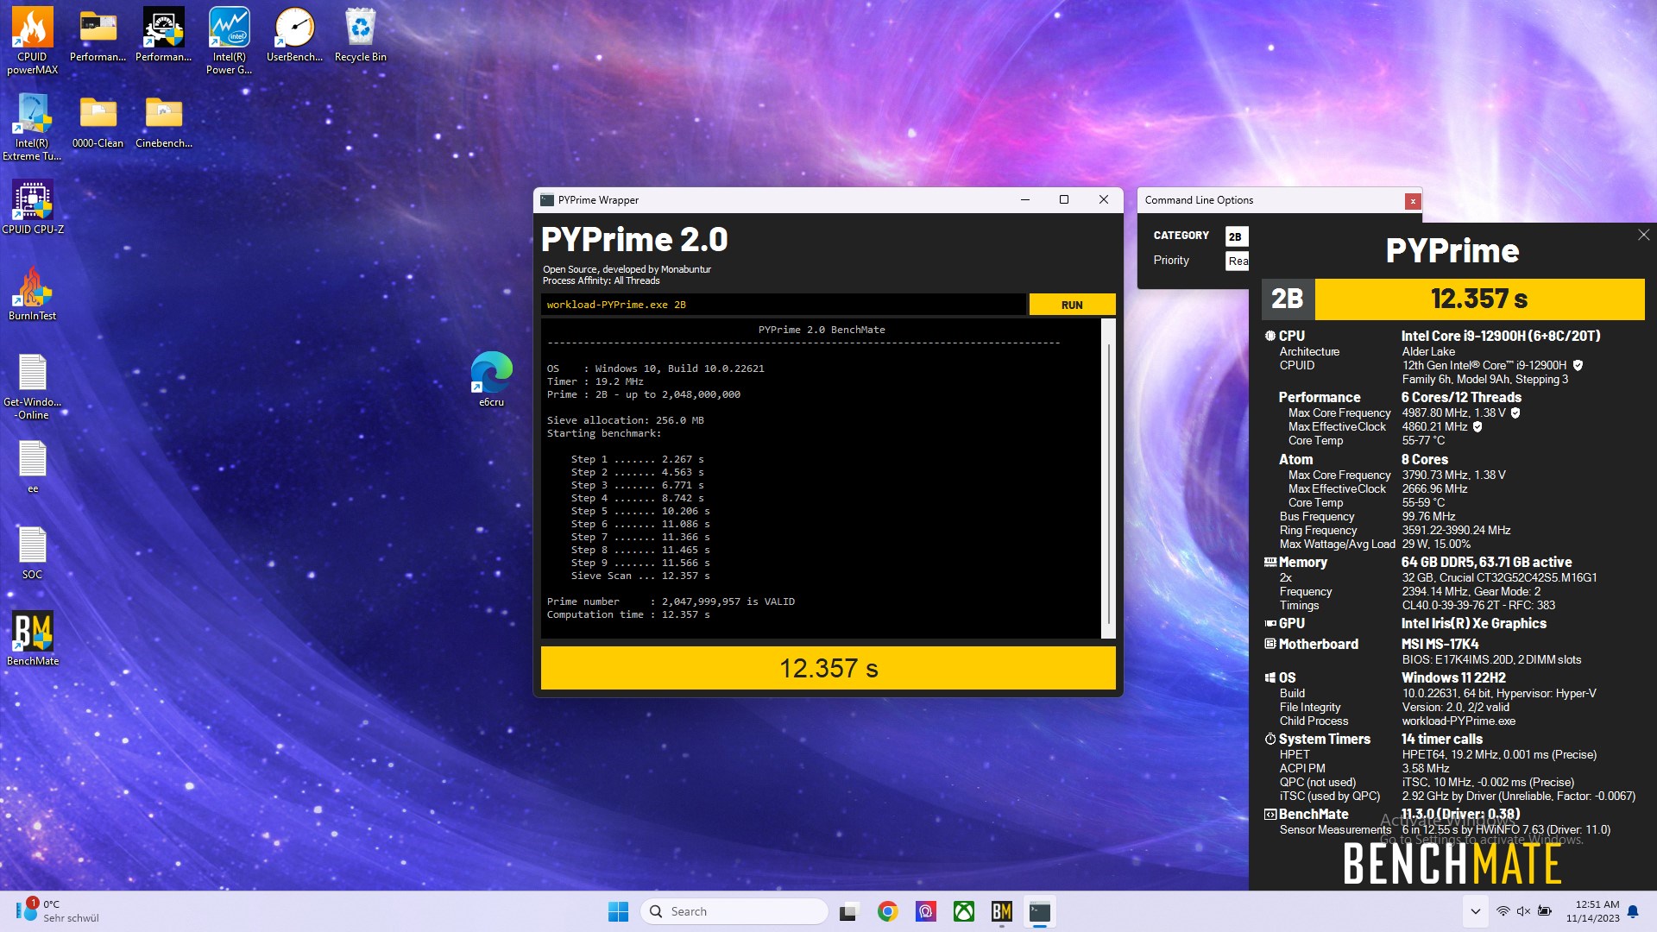Click Prime number VALID line in console
The width and height of the screenshot is (1657, 932).
pos(671,601)
